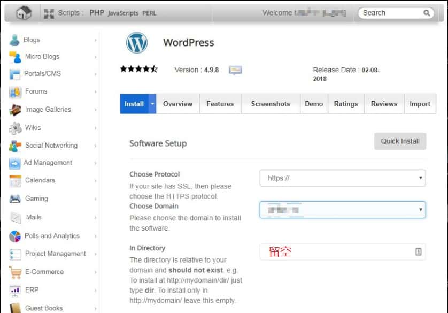Expand the Wikis submenu arrow
The height and width of the screenshot is (313, 448).
pyautogui.click(x=96, y=128)
